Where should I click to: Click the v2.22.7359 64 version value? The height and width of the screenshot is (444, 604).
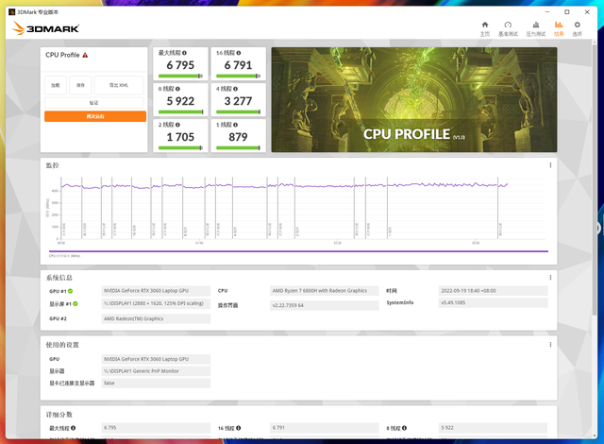tap(325, 305)
